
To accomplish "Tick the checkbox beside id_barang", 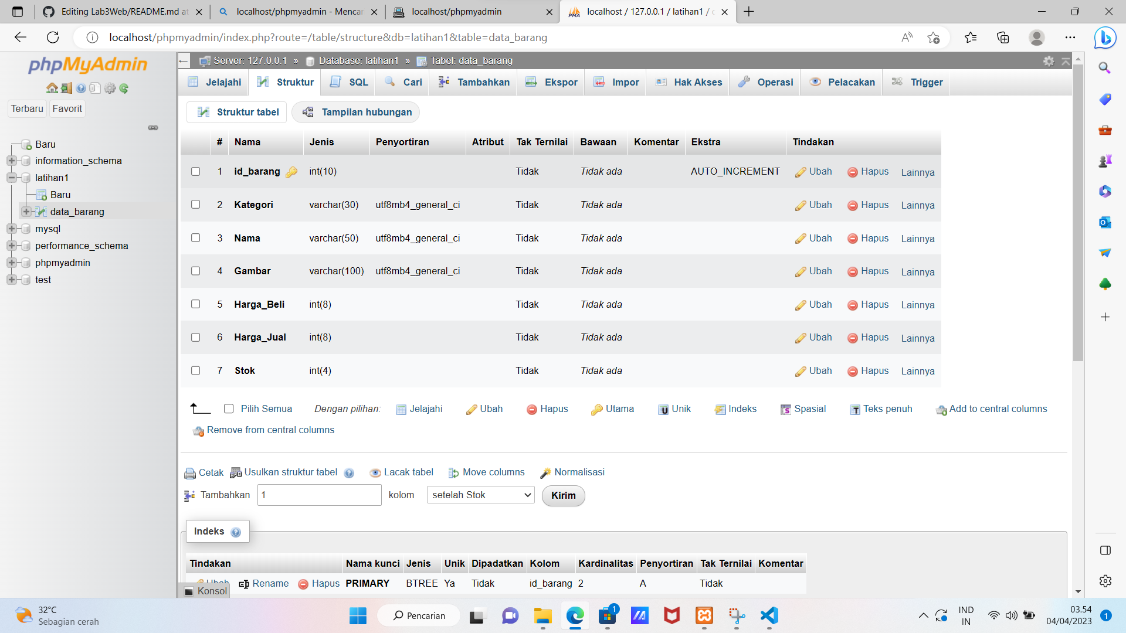I will click(195, 171).
